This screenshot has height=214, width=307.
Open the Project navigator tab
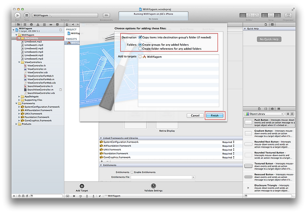click(x=18, y=25)
